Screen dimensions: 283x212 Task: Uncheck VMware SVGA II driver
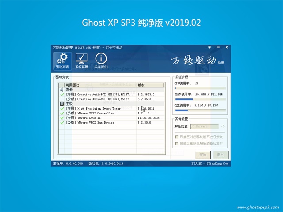click(62, 118)
